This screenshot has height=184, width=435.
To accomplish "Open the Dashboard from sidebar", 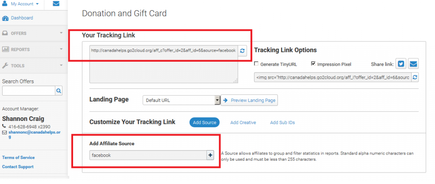I will (22, 18).
